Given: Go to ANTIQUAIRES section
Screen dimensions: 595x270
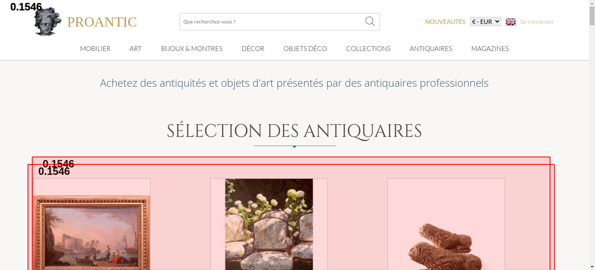Looking at the screenshot, I should click(x=431, y=48).
